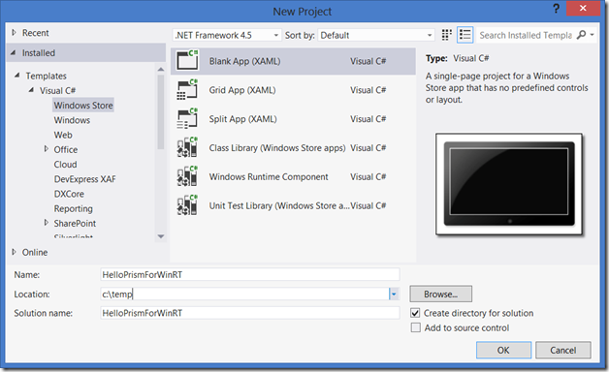The width and height of the screenshot is (609, 372).
Task: Click the Name input field
Action: [x=250, y=274]
